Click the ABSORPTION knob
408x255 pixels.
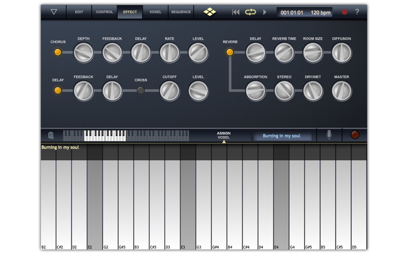coord(256,91)
